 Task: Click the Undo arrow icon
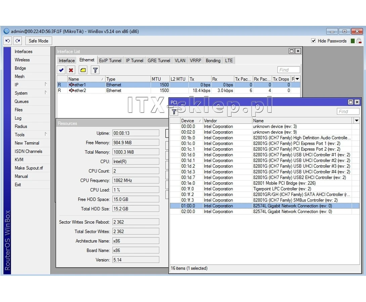8,41
